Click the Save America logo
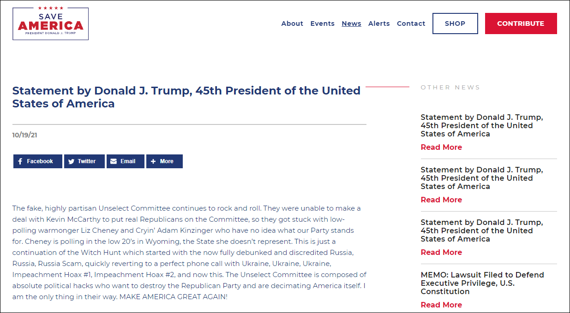Image resolution: width=570 pixels, height=313 pixels. click(50, 24)
